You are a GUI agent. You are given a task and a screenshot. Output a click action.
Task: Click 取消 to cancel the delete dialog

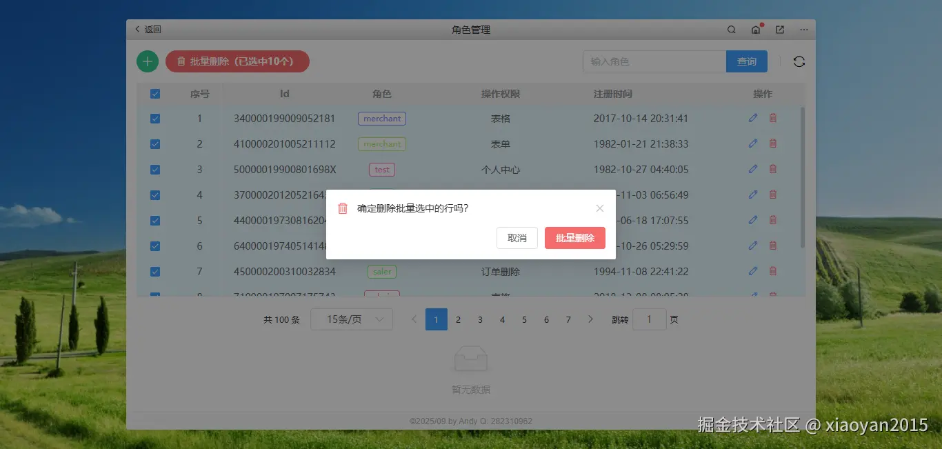(517, 237)
